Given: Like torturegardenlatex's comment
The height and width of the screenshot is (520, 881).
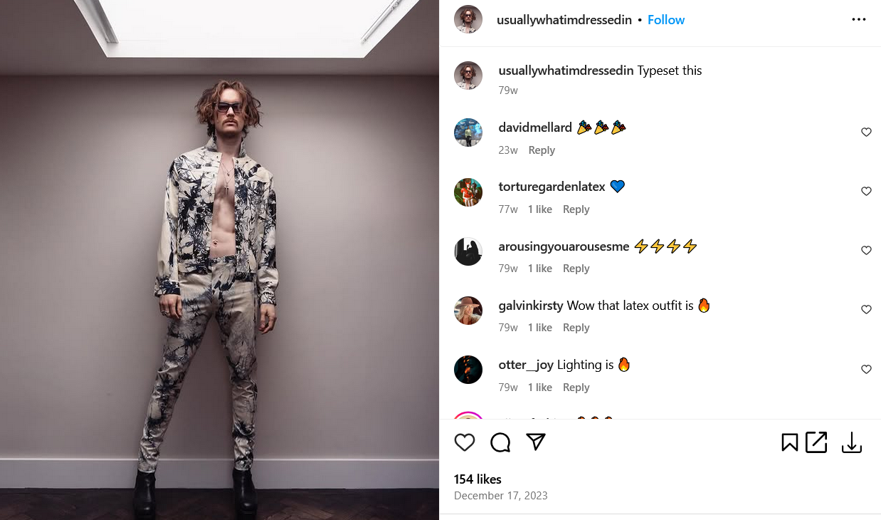Looking at the screenshot, I should pyautogui.click(x=866, y=191).
